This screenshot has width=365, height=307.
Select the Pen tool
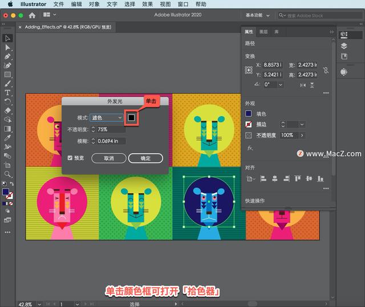point(8,56)
